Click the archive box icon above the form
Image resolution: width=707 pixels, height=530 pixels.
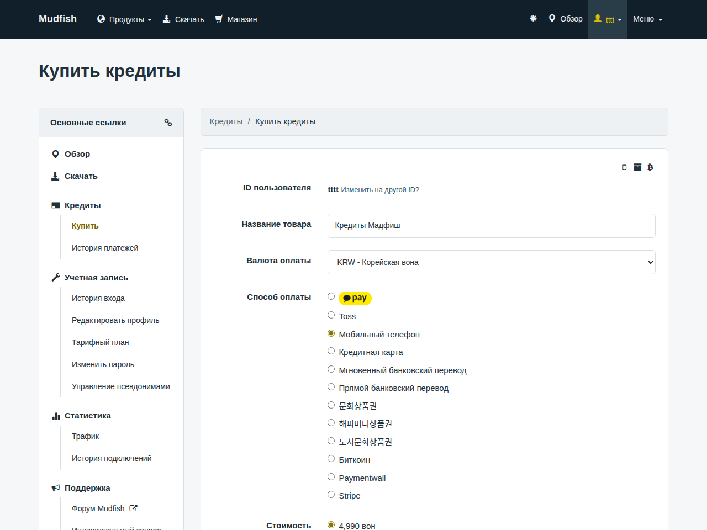click(637, 167)
